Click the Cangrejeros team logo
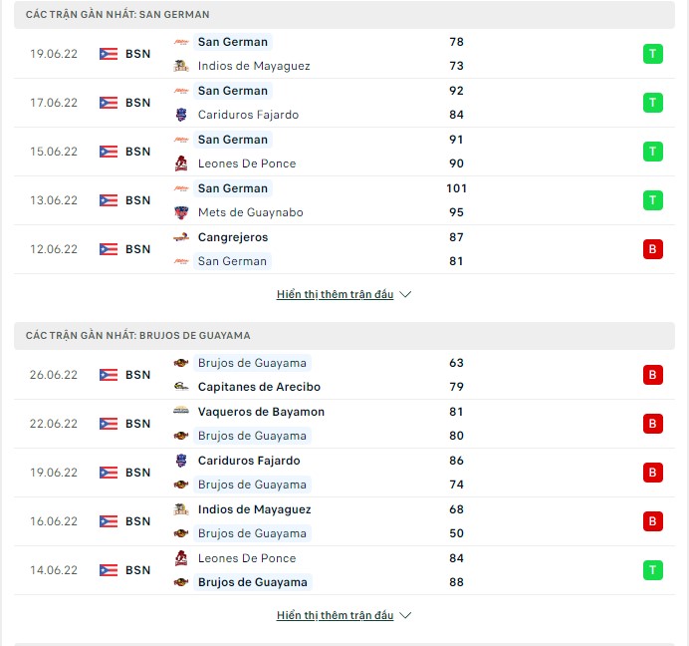This screenshot has height=646, width=689. pos(181,237)
